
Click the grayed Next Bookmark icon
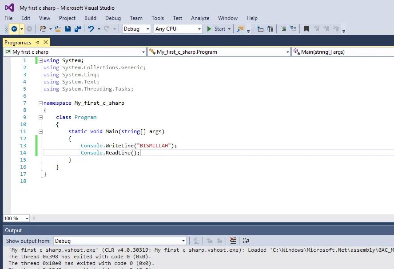click(x=326, y=28)
